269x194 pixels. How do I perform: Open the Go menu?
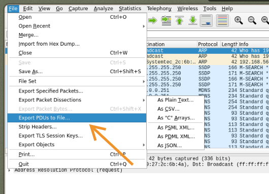pos(59,9)
